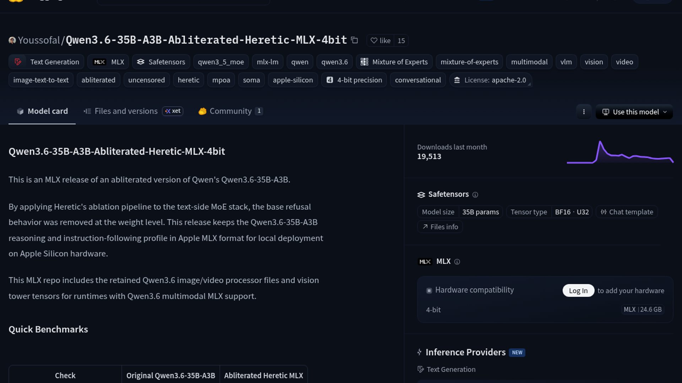The height and width of the screenshot is (383, 682).
Task: Click the model name in the page header
Action: pyautogui.click(x=206, y=40)
